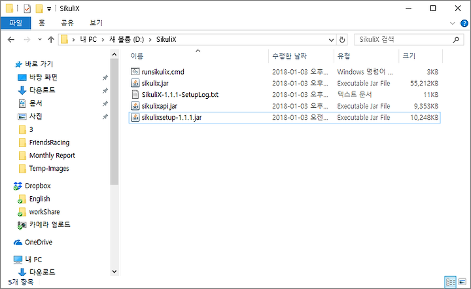Click the size value 55,212KB
Screen dimensions: 471x289
424,83
